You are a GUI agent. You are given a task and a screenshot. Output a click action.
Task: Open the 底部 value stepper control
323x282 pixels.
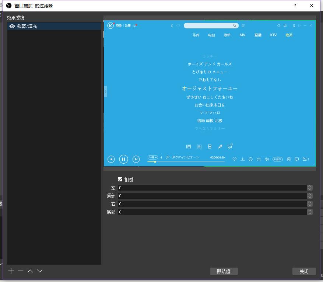(309, 212)
